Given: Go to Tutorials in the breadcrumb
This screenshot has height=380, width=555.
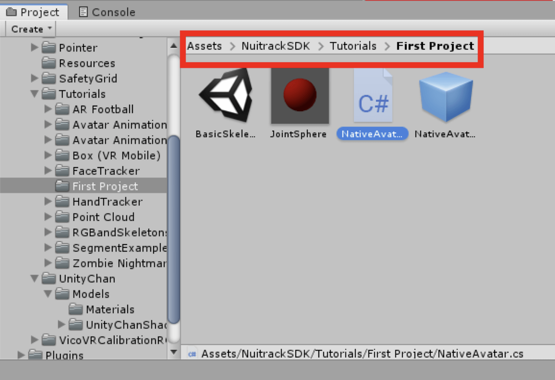Looking at the screenshot, I should pos(353,46).
